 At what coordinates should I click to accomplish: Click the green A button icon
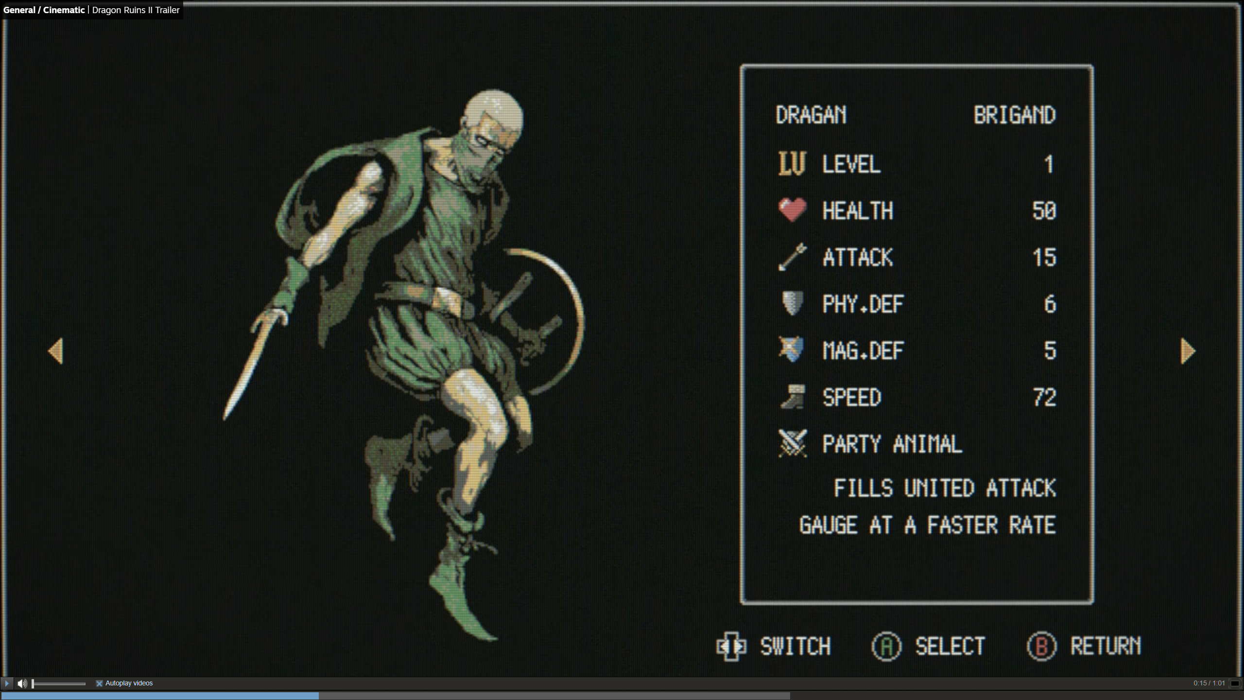point(886,646)
